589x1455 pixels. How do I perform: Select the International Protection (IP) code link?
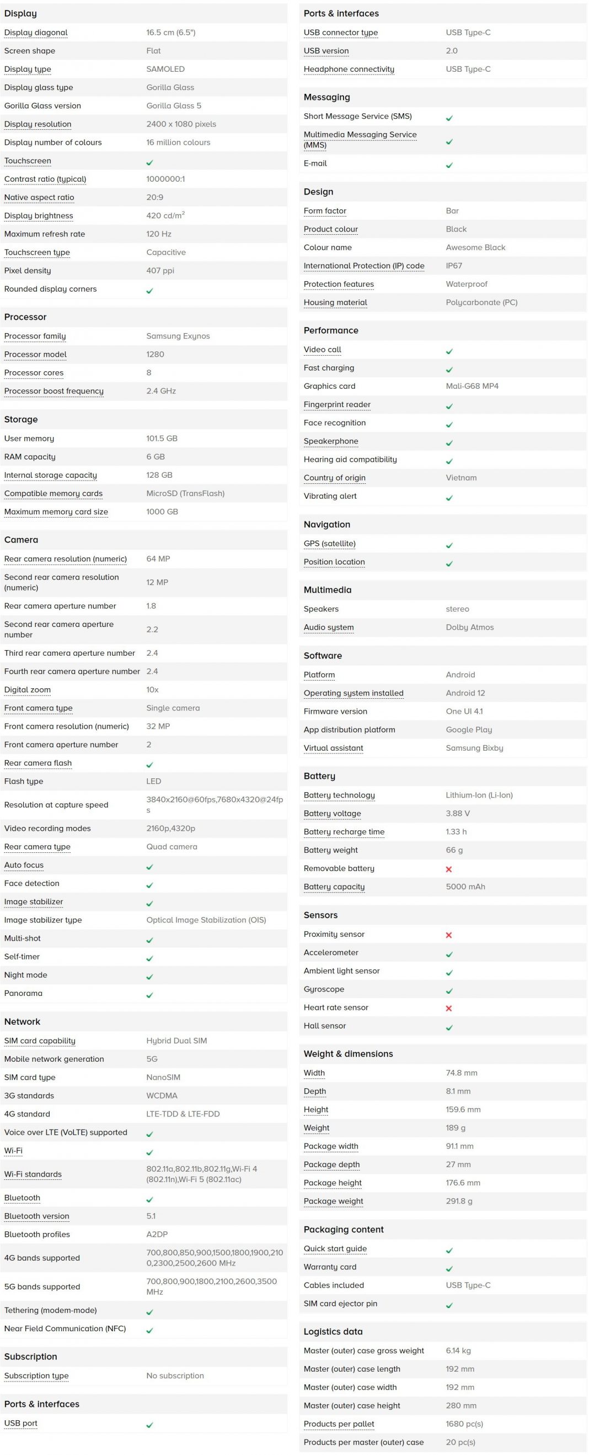coord(364,266)
